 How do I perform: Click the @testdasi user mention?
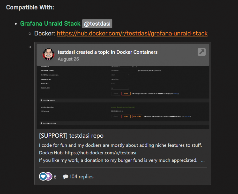pyautogui.click(x=97, y=24)
